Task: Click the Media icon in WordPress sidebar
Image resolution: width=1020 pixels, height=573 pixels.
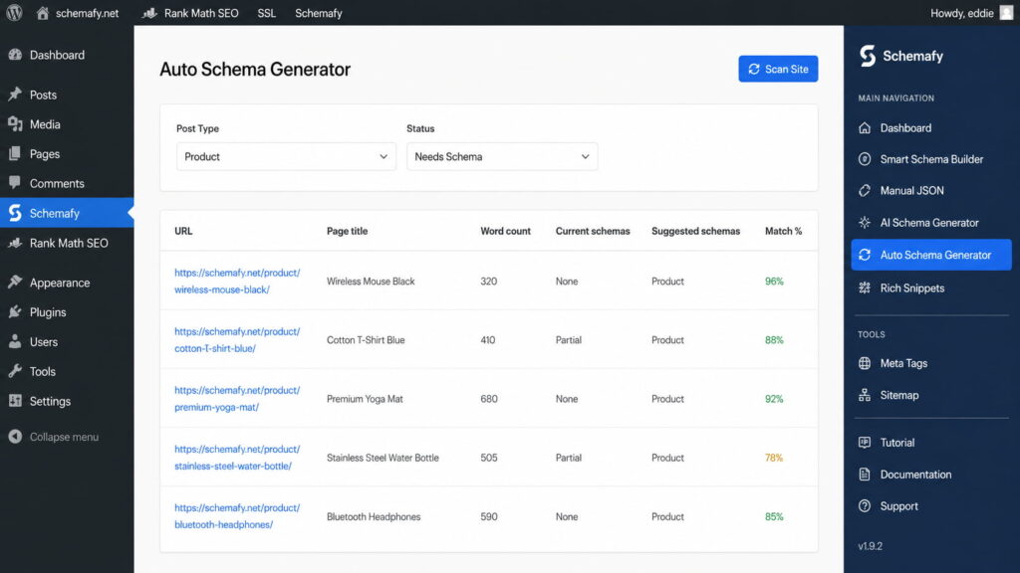Action: [15, 124]
